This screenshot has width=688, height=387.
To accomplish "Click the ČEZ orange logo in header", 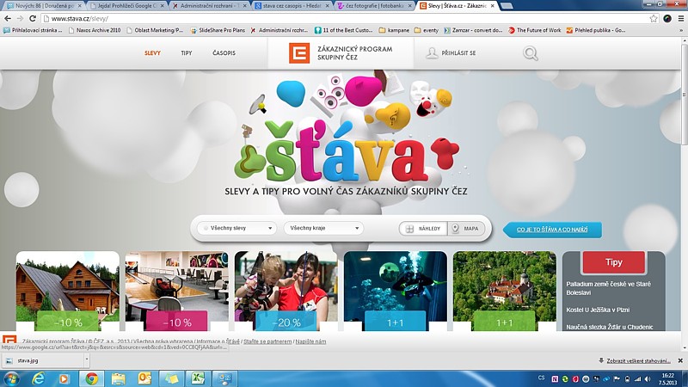I will coord(299,53).
